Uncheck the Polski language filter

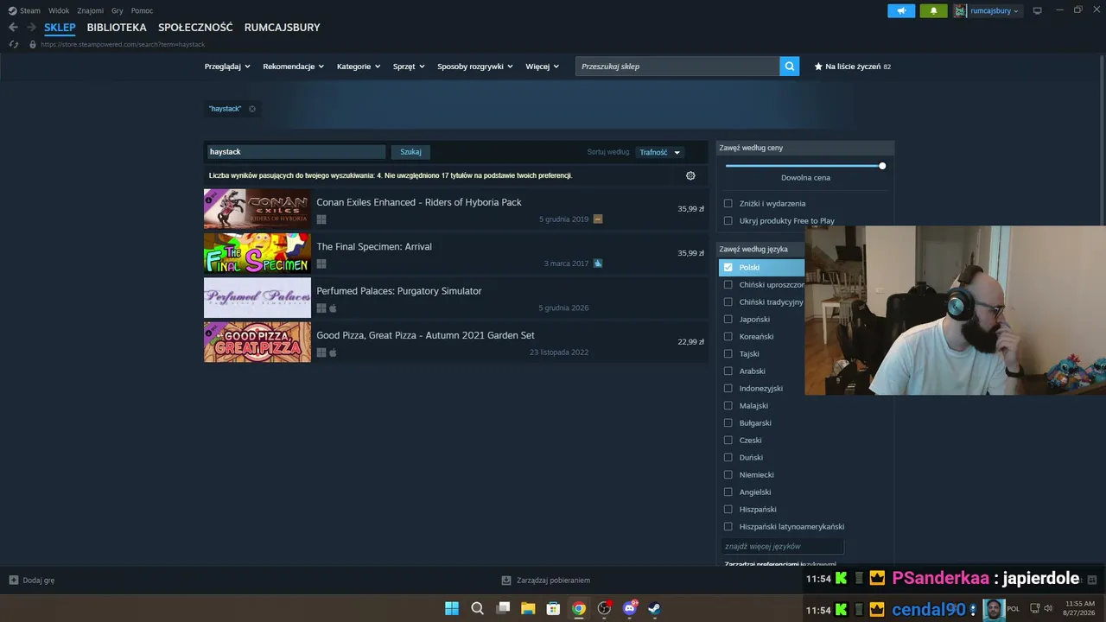pyautogui.click(x=728, y=268)
